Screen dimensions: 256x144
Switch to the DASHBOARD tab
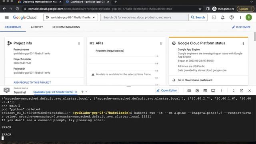(x=13, y=27)
